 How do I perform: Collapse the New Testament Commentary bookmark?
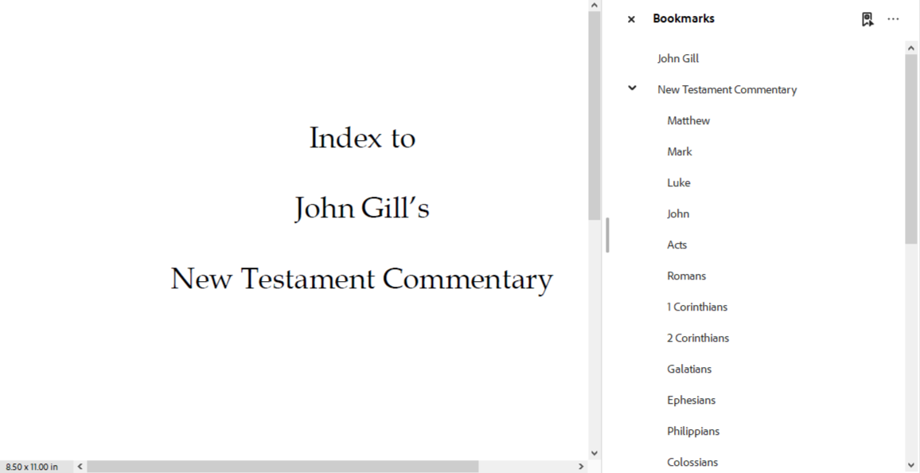pos(632,88)
